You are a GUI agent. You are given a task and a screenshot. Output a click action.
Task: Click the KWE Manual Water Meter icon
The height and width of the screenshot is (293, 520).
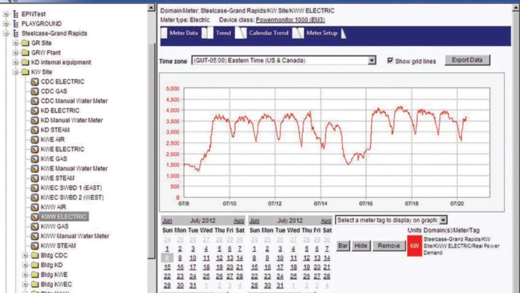click(x=35, y=168)
